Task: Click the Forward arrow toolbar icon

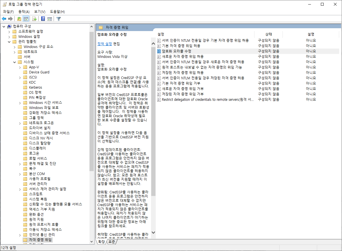Action: pos(10,19)
